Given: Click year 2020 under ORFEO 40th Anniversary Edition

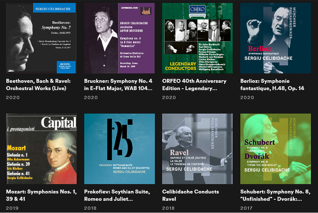Looking at the screenshot, I should (x=169, y=97).
